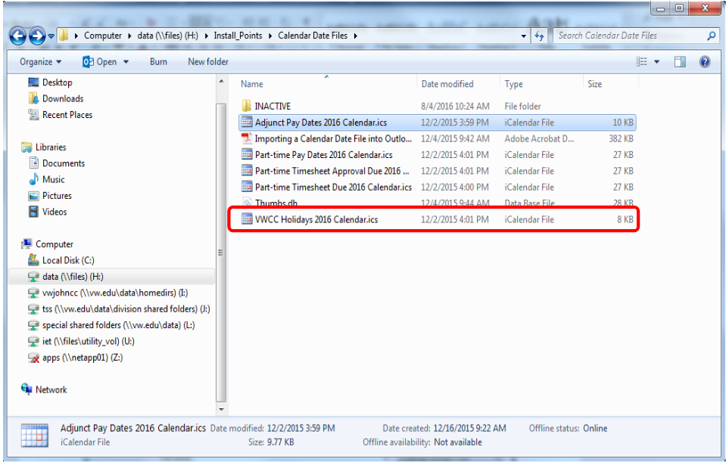
Task: Click the navigation pane scrollbar thumb
Action: 221,253
